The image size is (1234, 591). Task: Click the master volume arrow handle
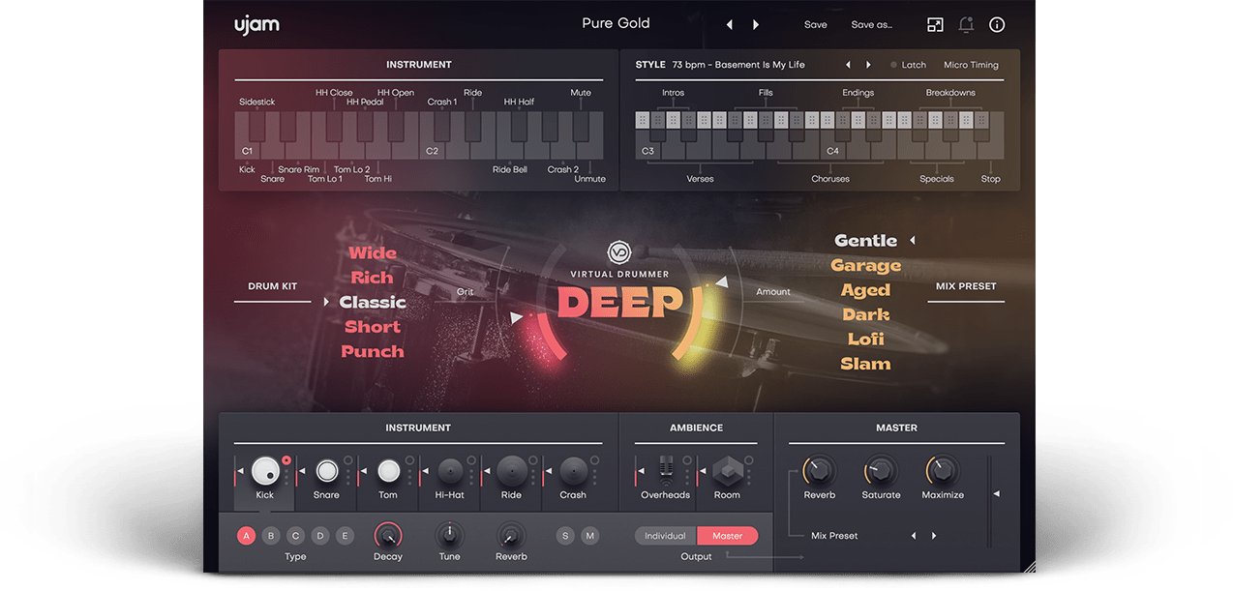(996, 494)
